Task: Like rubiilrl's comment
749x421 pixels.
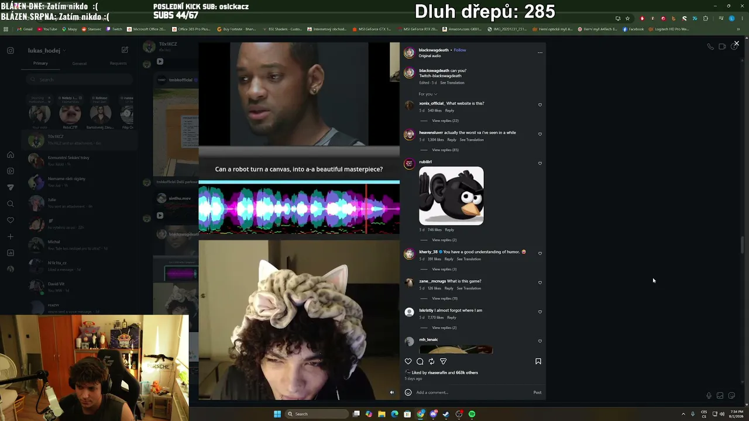Action: pyautogui.click(x=540, y=164)
